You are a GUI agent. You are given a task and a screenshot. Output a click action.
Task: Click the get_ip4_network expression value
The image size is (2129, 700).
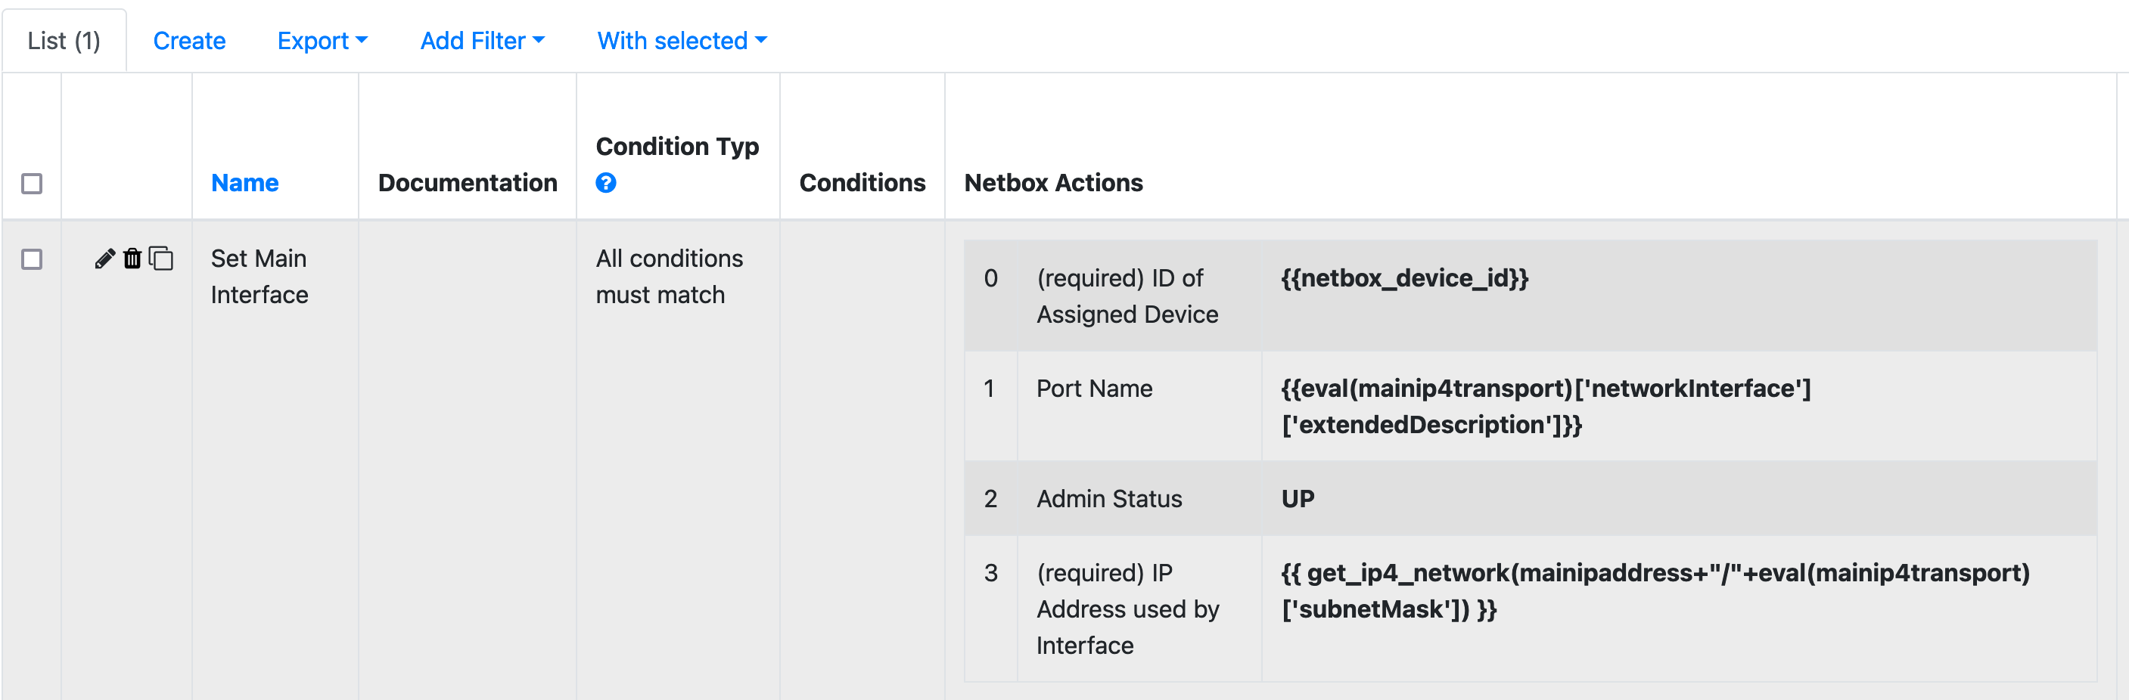(x=1655, y=590)
